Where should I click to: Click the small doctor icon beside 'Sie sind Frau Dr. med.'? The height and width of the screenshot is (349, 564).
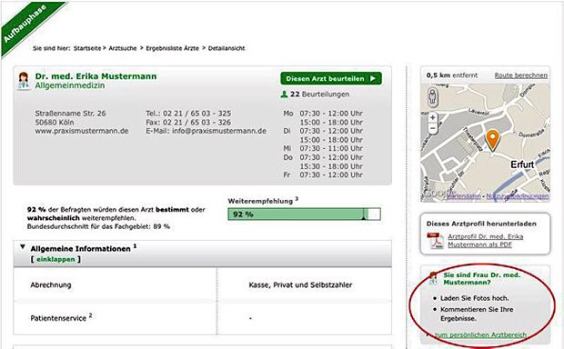pos(433,278)
